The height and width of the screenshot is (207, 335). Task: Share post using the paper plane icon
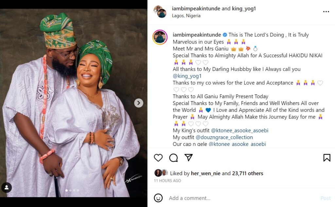[x=188, y=158]
